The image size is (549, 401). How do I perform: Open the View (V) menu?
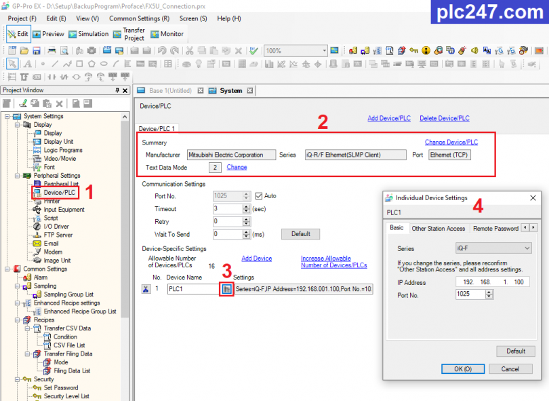click(87, 18)
